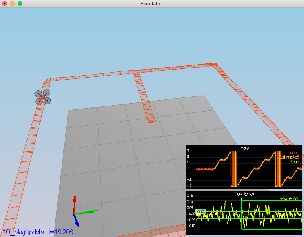The width and height of the screenshot is (304, 237).
Task: Click the 0.15 axis value on the Yaw Error graph
Action: tap(190, 196)
